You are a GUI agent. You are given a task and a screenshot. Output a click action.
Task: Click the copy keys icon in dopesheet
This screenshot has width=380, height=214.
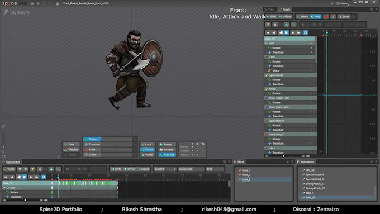tap(20, 169)
